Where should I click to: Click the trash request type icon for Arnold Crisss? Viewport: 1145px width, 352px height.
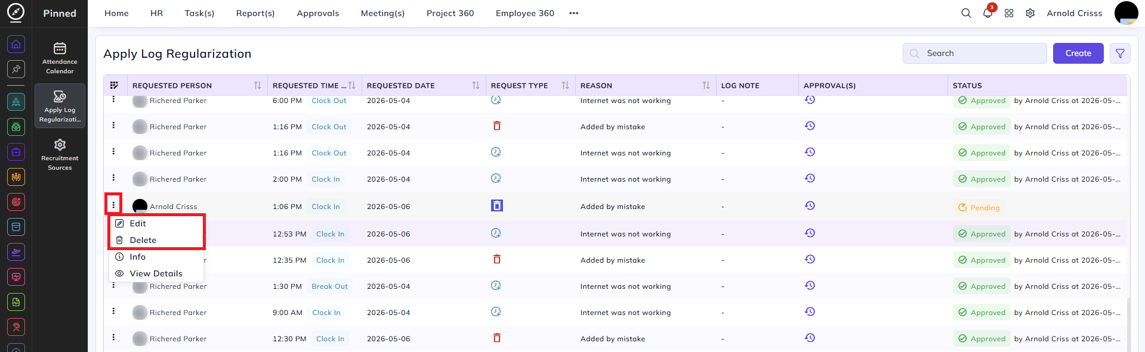tap(496, 205)
